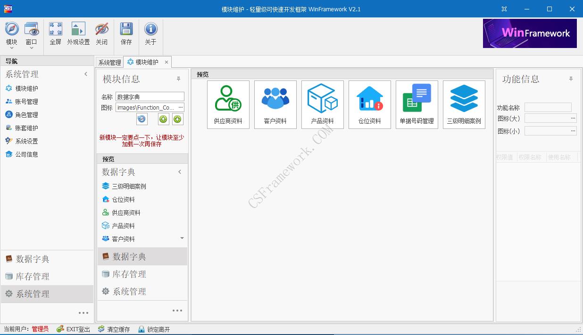Expand the 客户资料 dropdown arrow
This screenshot has width=583, height=335.
(181, 239)
